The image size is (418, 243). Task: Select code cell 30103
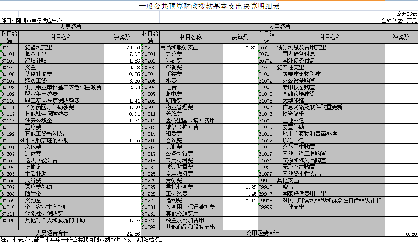coord(9,67)
